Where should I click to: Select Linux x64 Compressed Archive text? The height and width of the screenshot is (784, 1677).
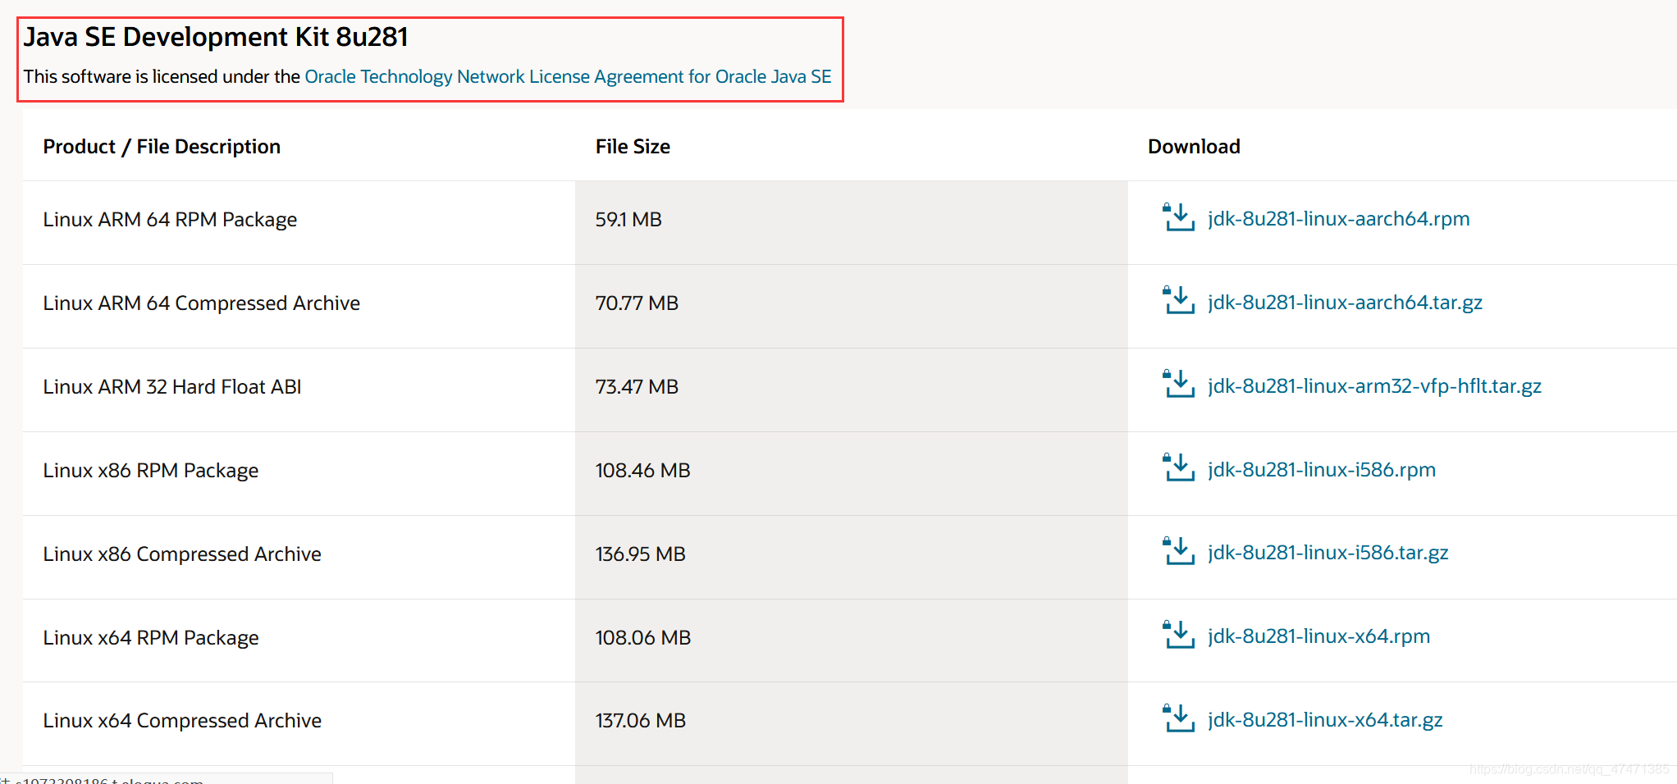click(182, 721)
